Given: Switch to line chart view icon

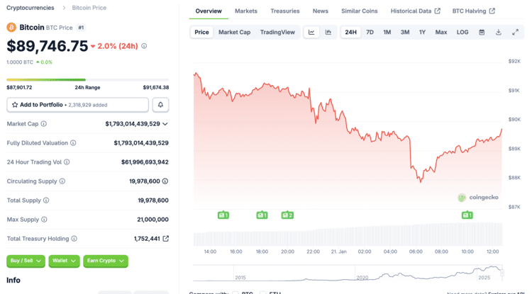Looking at the screenshot, I should click(x=311, y=33).
